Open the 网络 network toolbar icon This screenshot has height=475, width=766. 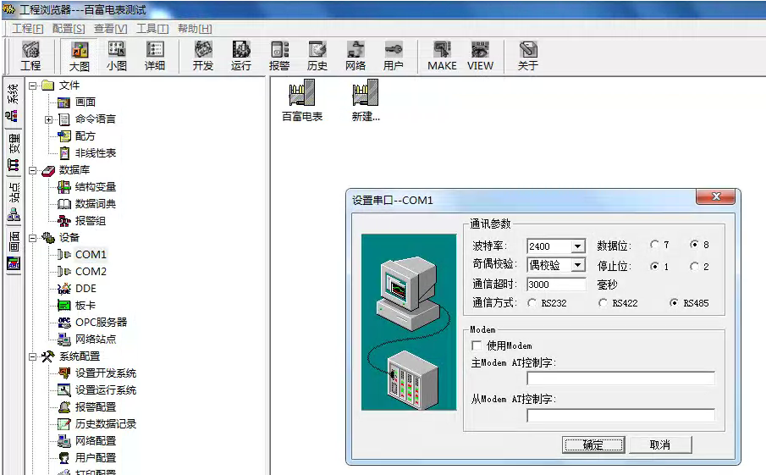[x=355, y=56]
